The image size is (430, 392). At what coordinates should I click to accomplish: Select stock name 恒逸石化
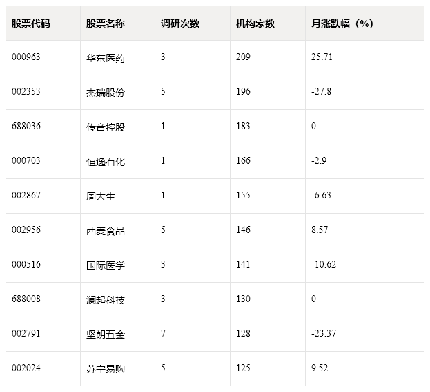click(106, 162)
